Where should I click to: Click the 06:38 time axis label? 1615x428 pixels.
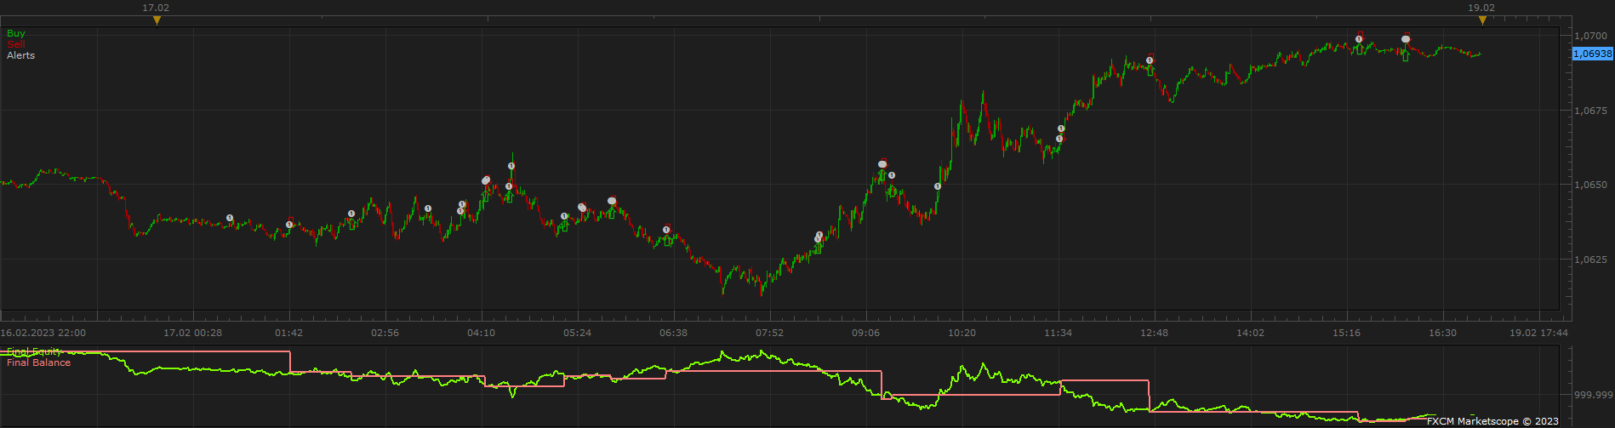pos(673,333)
